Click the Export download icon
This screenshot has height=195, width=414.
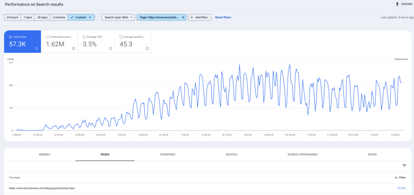397,4
